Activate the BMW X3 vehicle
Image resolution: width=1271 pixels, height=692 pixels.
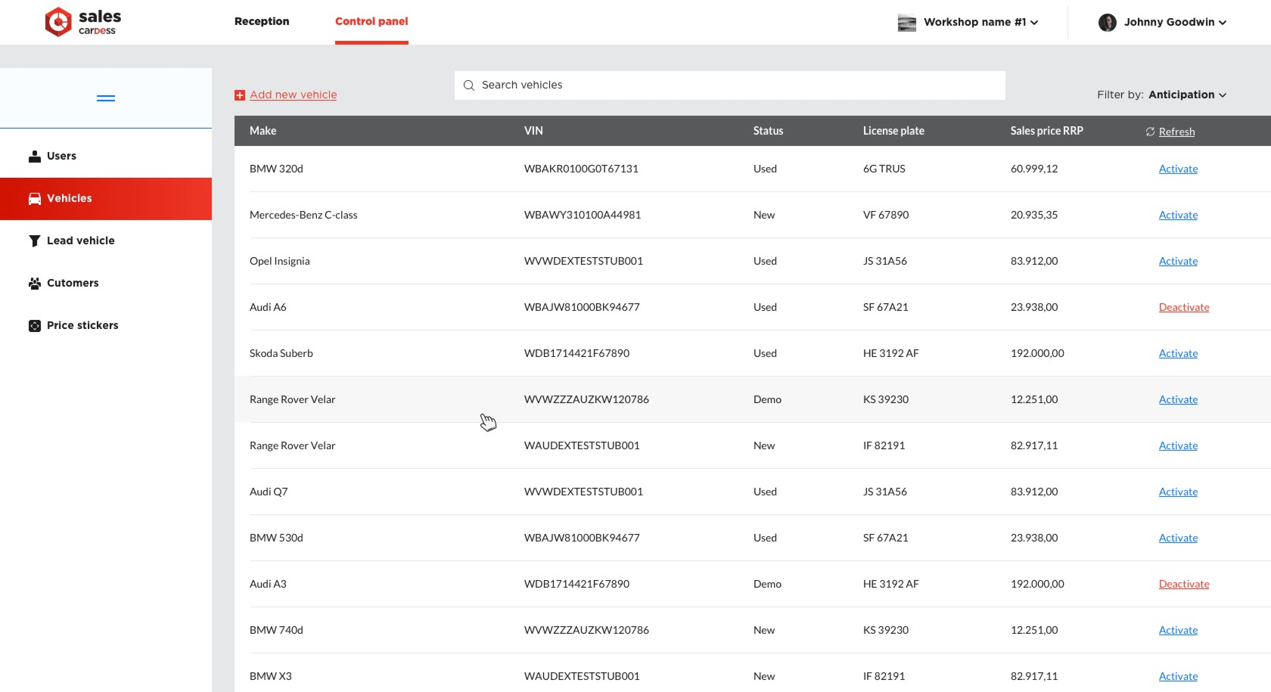[1178, 676]
